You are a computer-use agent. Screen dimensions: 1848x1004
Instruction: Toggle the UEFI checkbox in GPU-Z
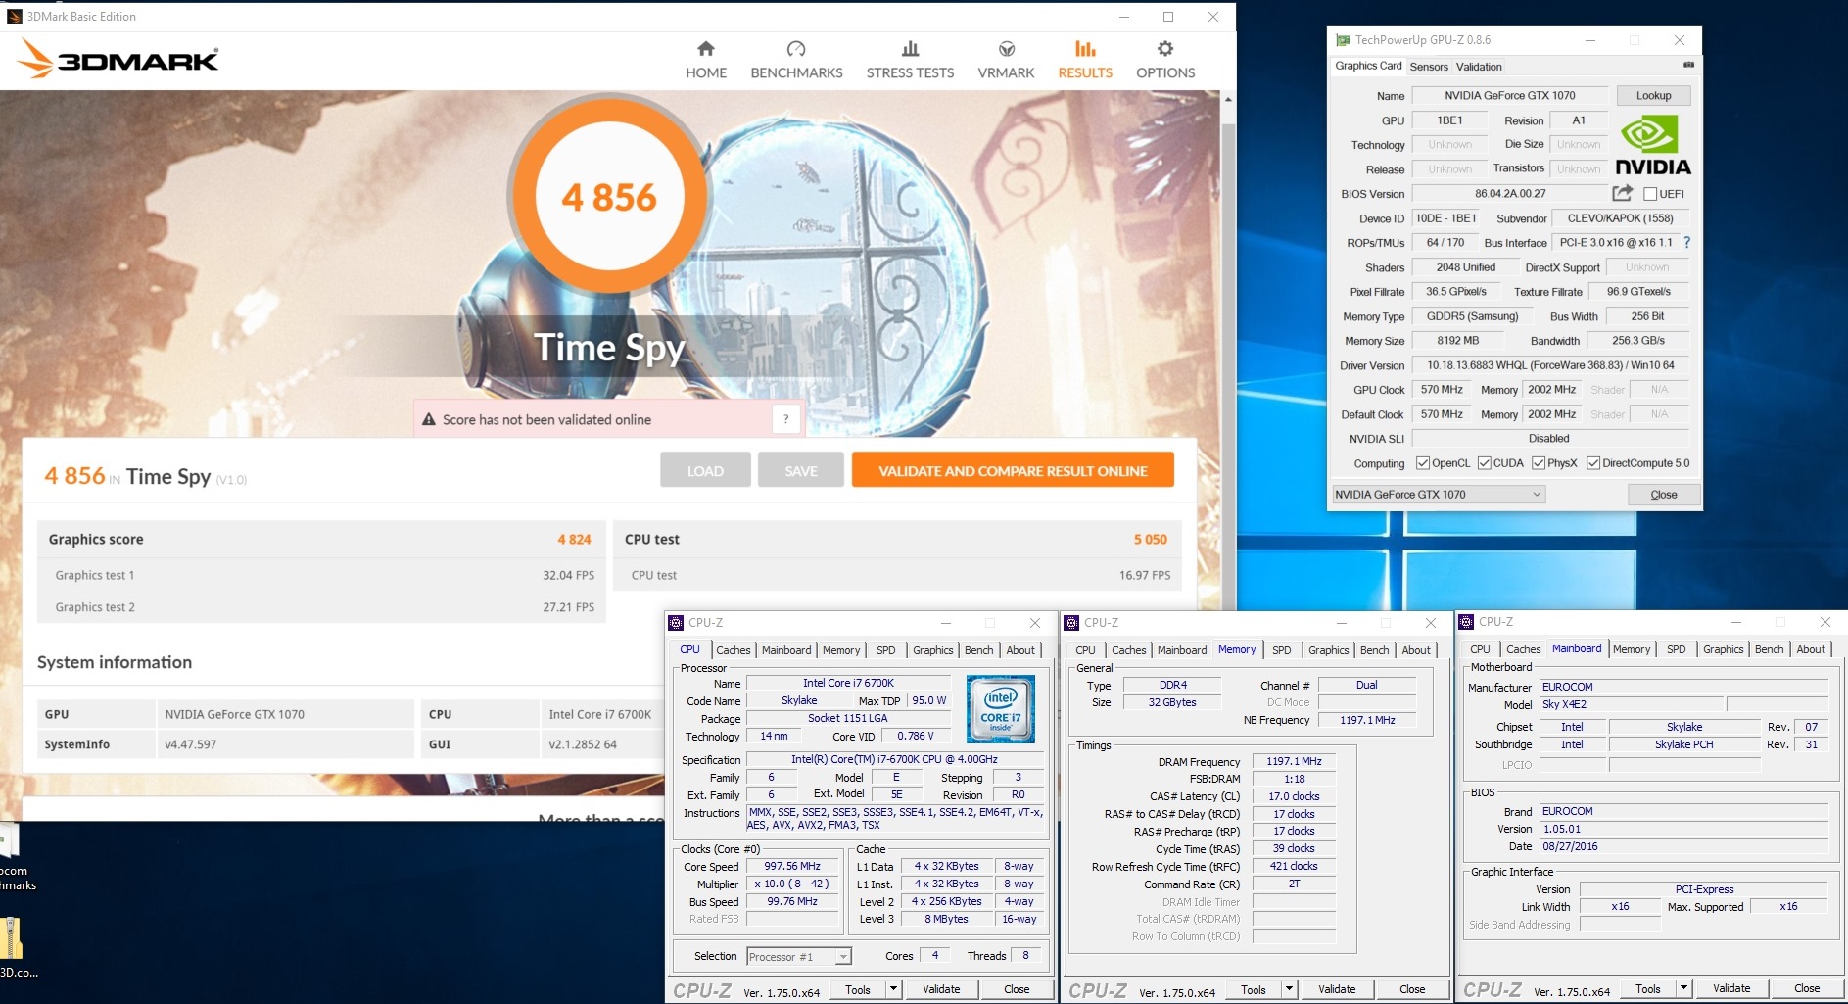click(x=1650, y=194)
